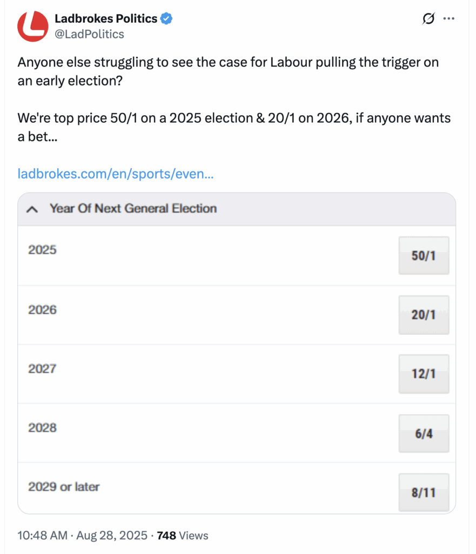Click the 2028 row label
Screen dimensions: 476x554
(x=42, y=427)
